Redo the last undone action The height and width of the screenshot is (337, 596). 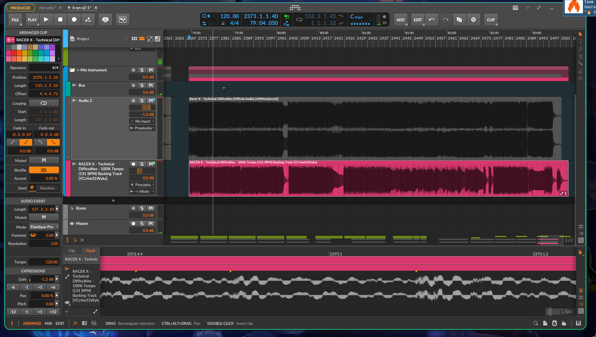[445, 20]
